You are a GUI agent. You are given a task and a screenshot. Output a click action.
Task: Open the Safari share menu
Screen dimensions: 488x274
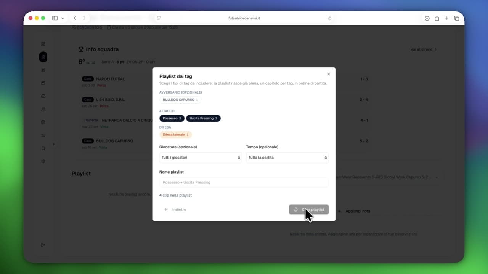point(437,18)
